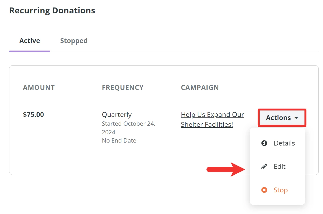Click the CAMPAIGN column header

point(200,87)
